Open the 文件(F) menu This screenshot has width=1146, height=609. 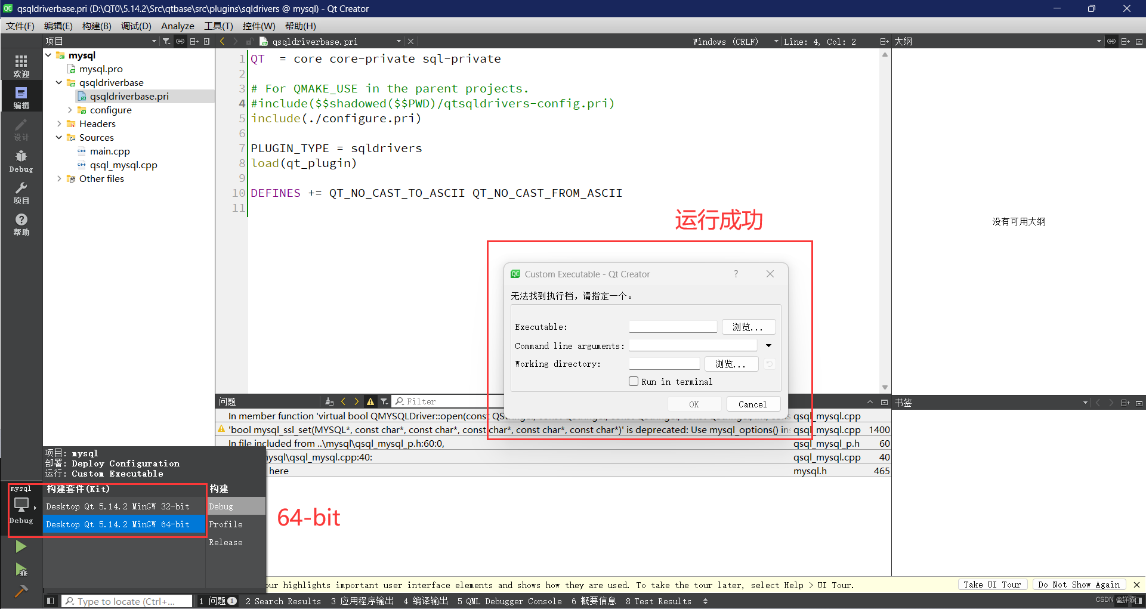(x=20, y=26)
